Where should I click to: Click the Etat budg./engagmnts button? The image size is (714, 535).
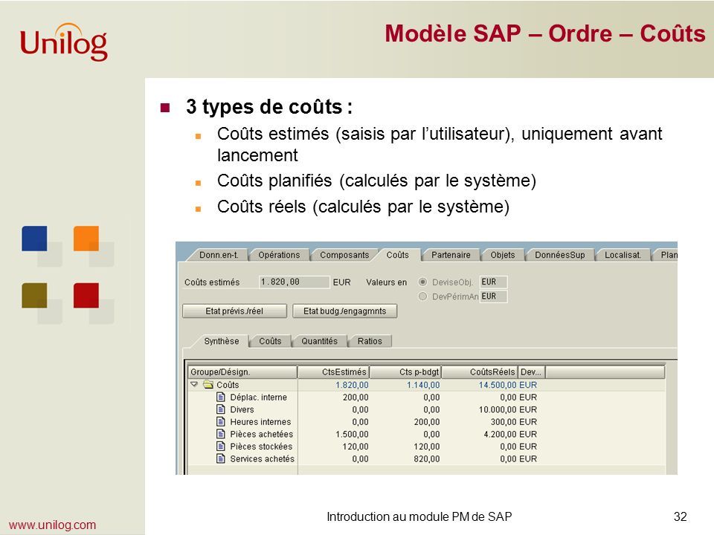(x=344, y=311)
